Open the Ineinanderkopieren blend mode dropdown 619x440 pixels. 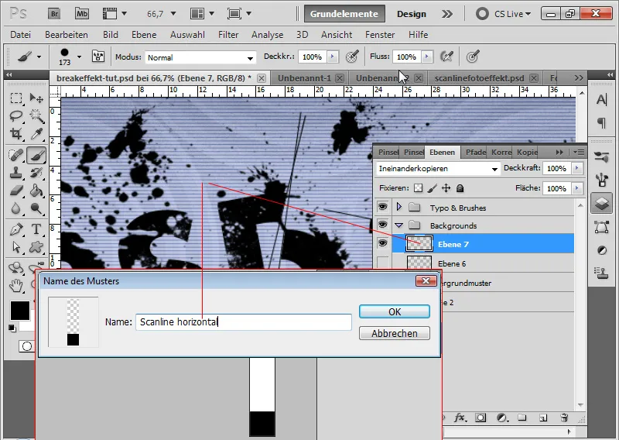437,169
